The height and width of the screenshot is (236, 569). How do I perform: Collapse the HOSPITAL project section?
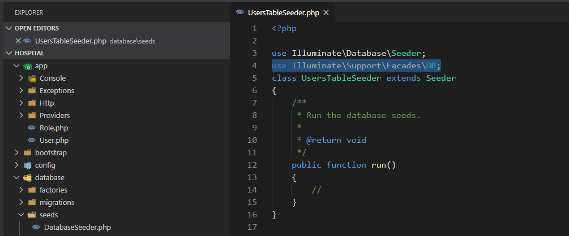point(9,53)
